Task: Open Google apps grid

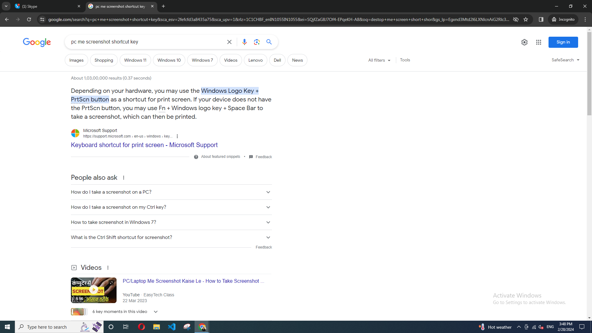Action: pyautogui.click(x=539, y=42)
